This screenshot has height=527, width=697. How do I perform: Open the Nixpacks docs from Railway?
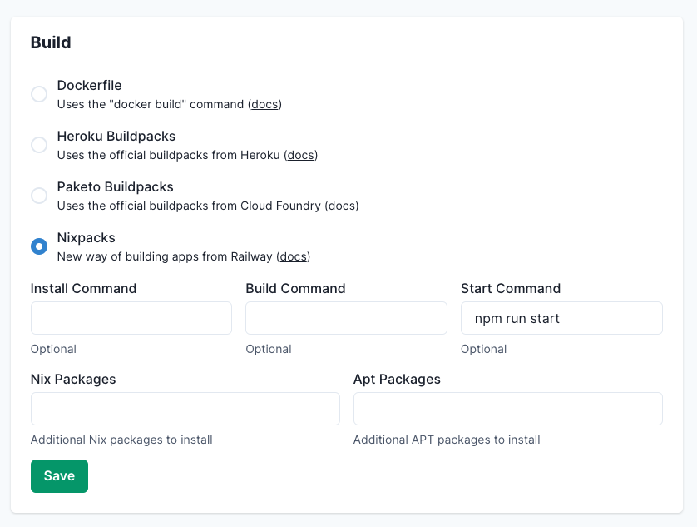(x=293, y=256)
